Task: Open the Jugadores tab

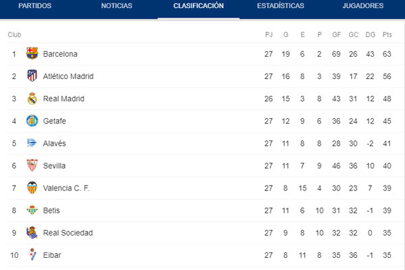Action: (x=362, y=6)
